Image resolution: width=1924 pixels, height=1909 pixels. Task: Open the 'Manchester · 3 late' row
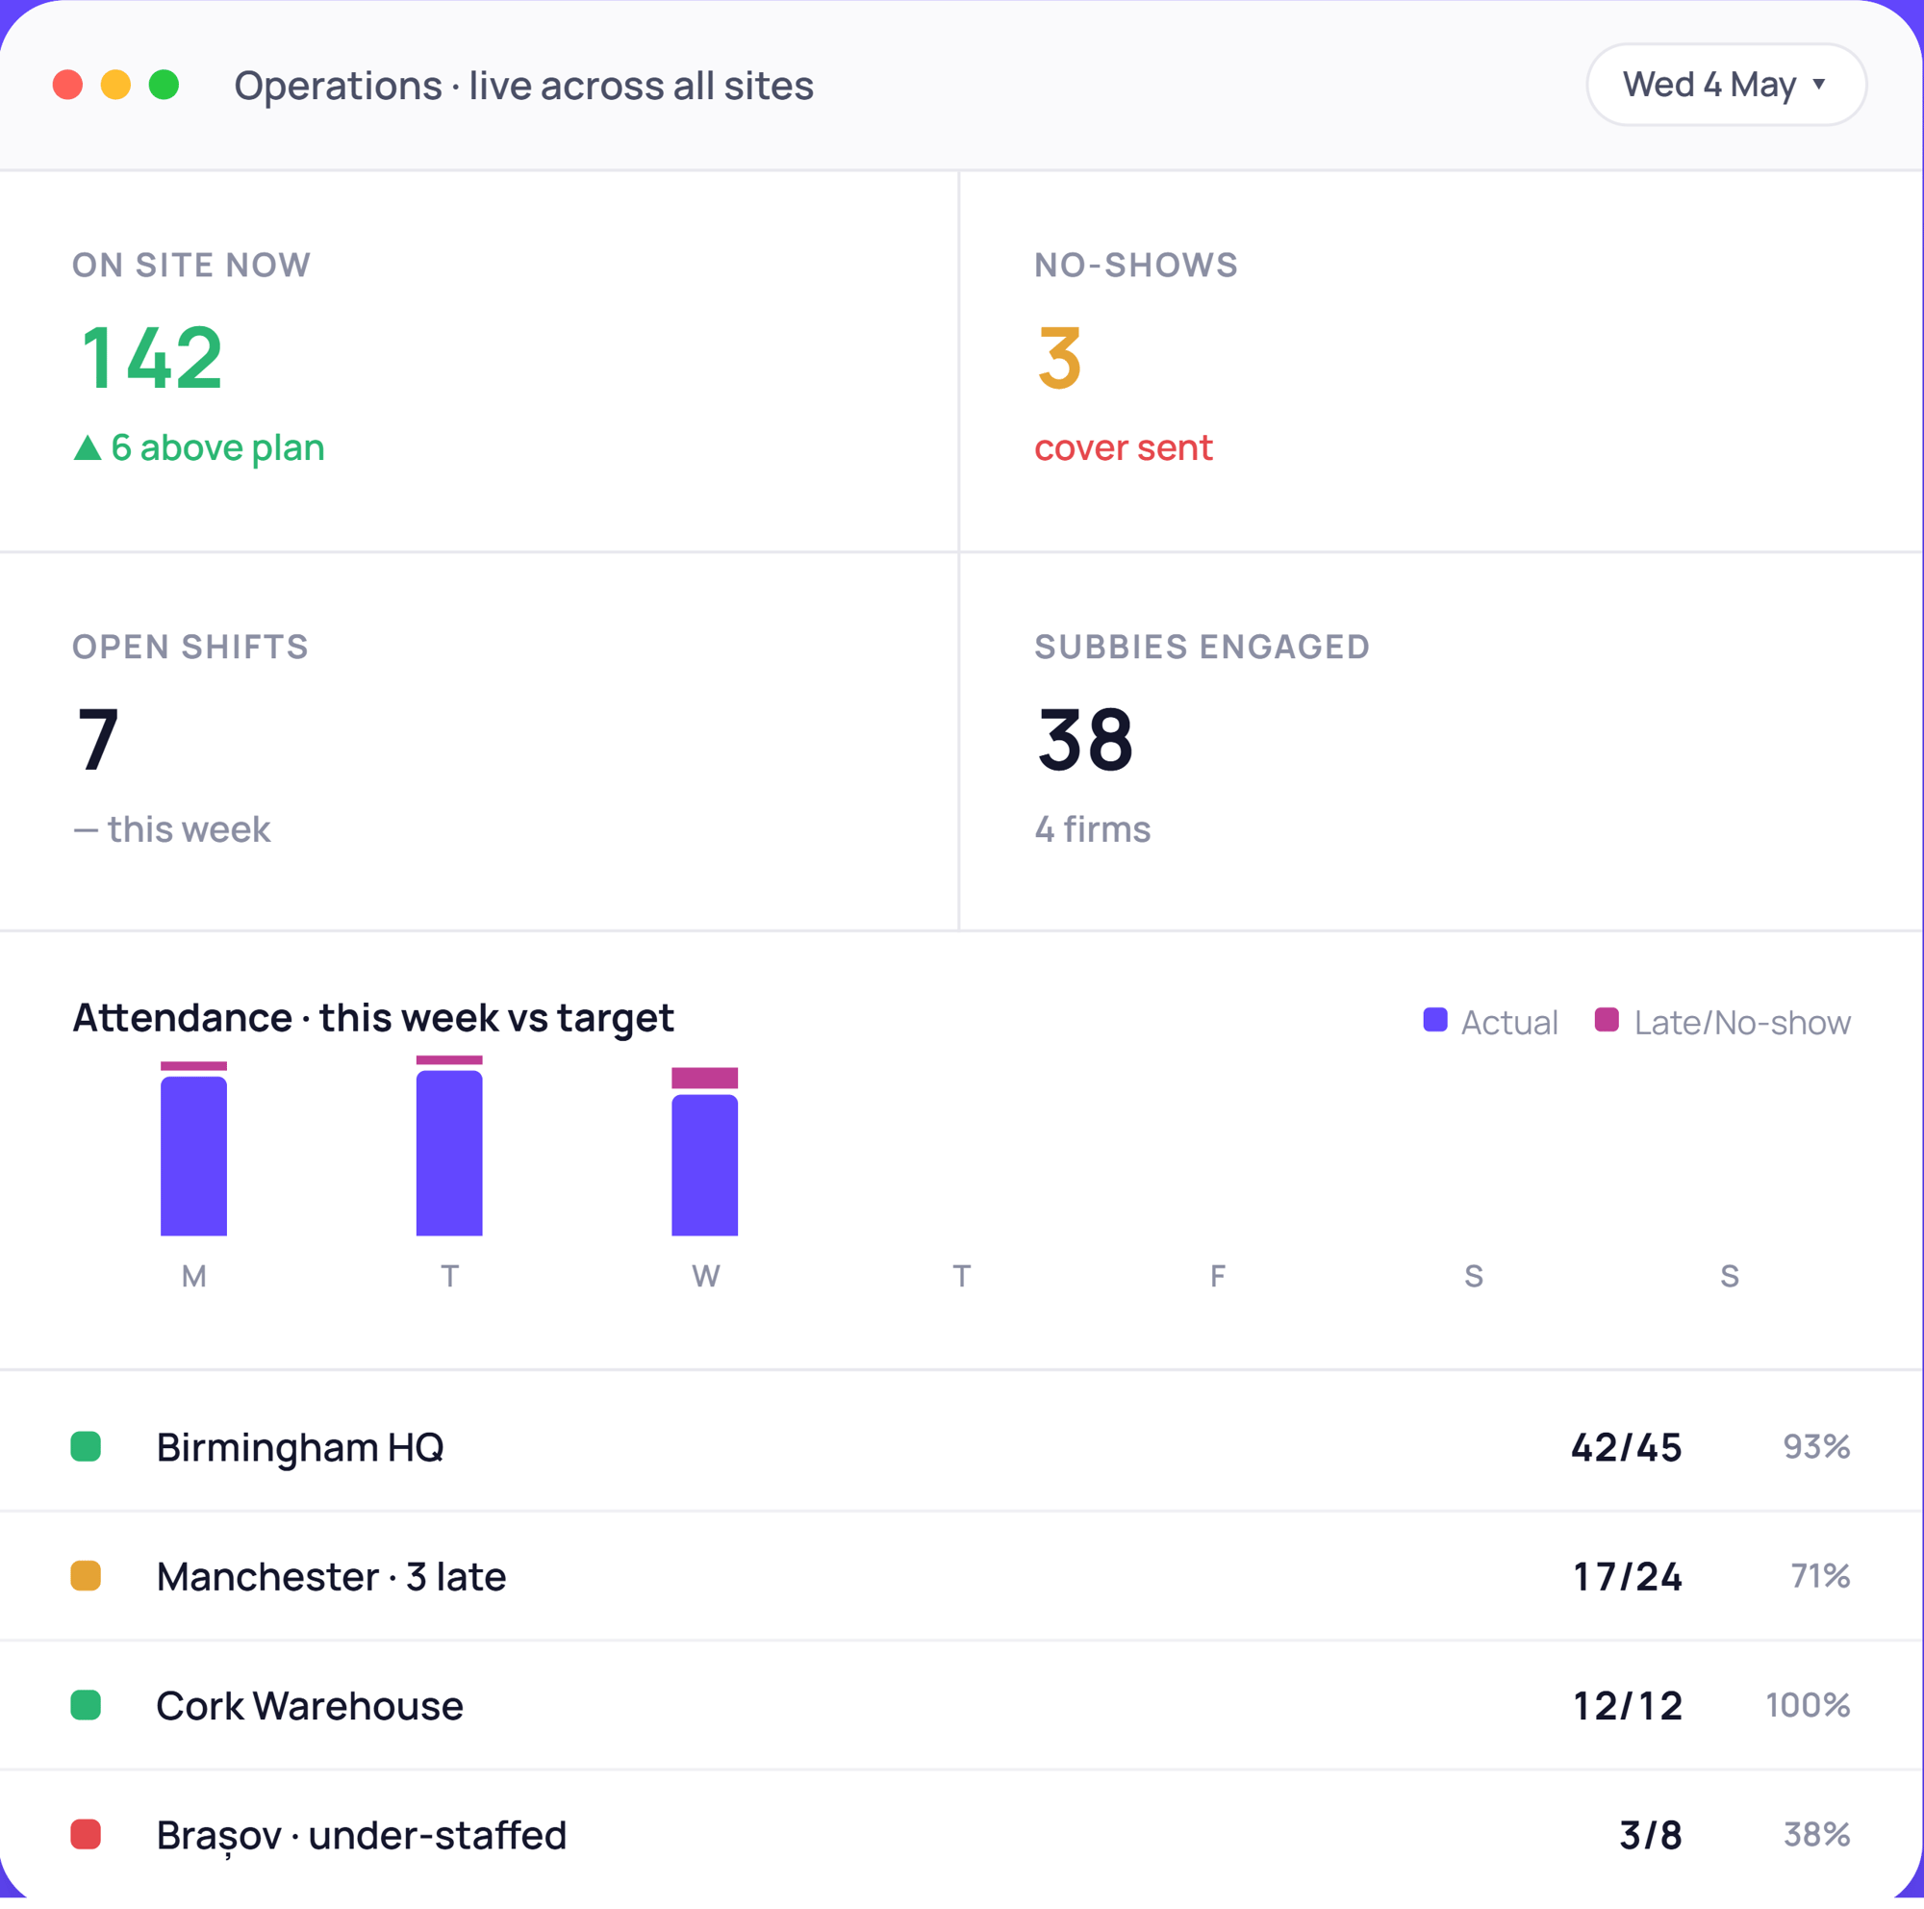click(962, 1575)
